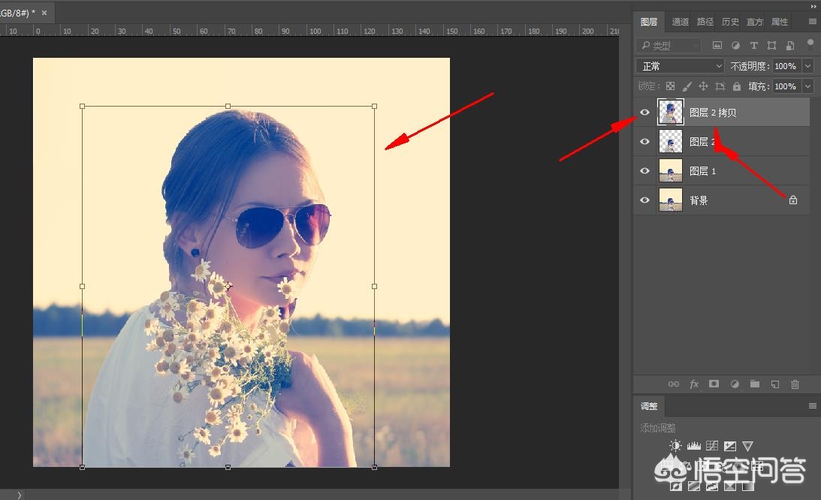This screenshot has height=500, width=821.
Task: Add a layer mask to the layer
Action: pos(714,384)
